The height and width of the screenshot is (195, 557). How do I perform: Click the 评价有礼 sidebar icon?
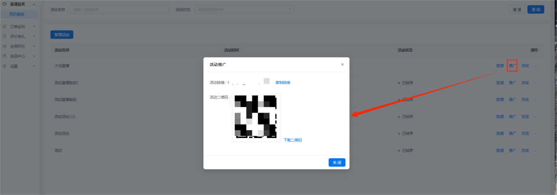pyautogui.click(x=4, y=36)
